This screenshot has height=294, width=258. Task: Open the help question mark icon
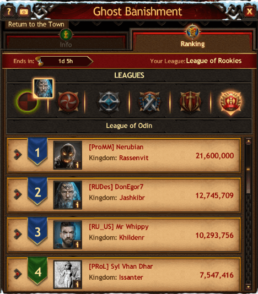point(9,12)
